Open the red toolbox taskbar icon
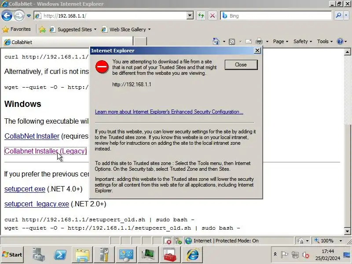Screen dimensions: 352x264 click(170, 255)
